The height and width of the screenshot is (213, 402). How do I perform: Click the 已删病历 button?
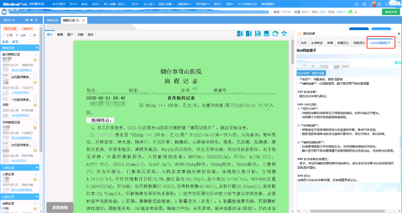27,29
